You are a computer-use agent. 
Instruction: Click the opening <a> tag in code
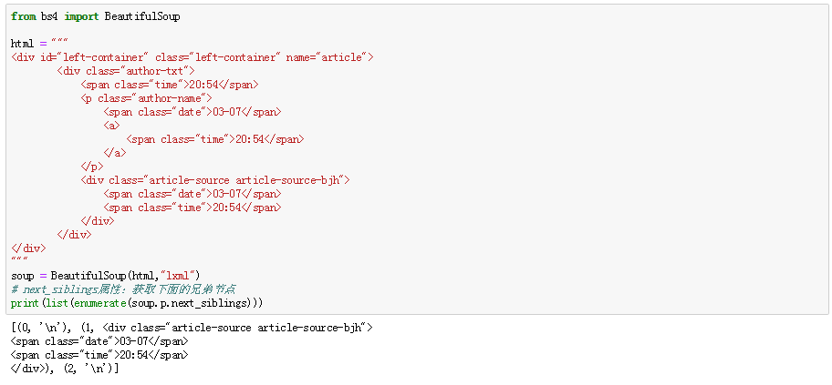111,126
